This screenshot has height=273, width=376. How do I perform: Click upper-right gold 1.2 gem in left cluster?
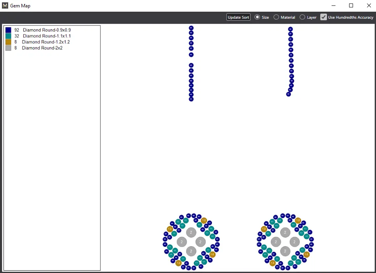coord(204,220)
